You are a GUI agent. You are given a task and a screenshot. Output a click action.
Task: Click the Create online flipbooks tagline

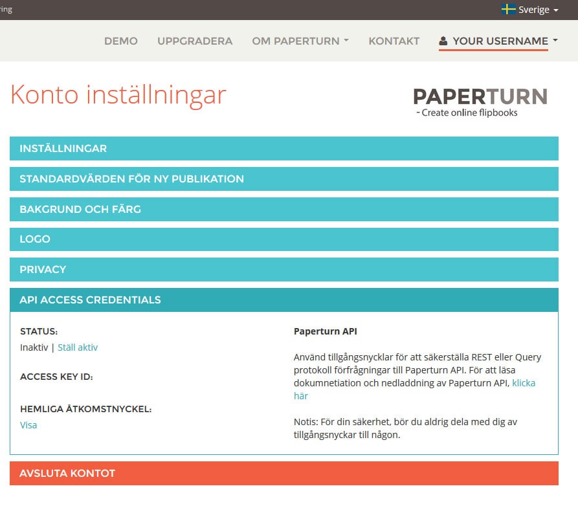[467, 113]
